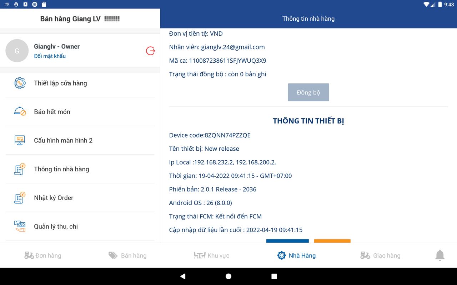Tap the orange button below device info
The image size is (457, 285).
click(332, 241)
